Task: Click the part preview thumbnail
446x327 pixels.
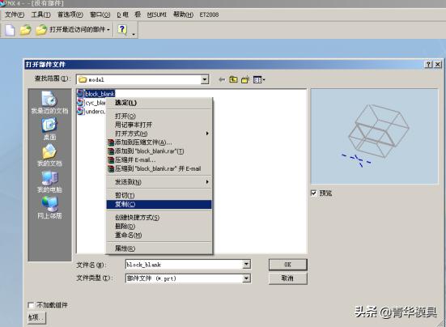Action: [374, 137]
